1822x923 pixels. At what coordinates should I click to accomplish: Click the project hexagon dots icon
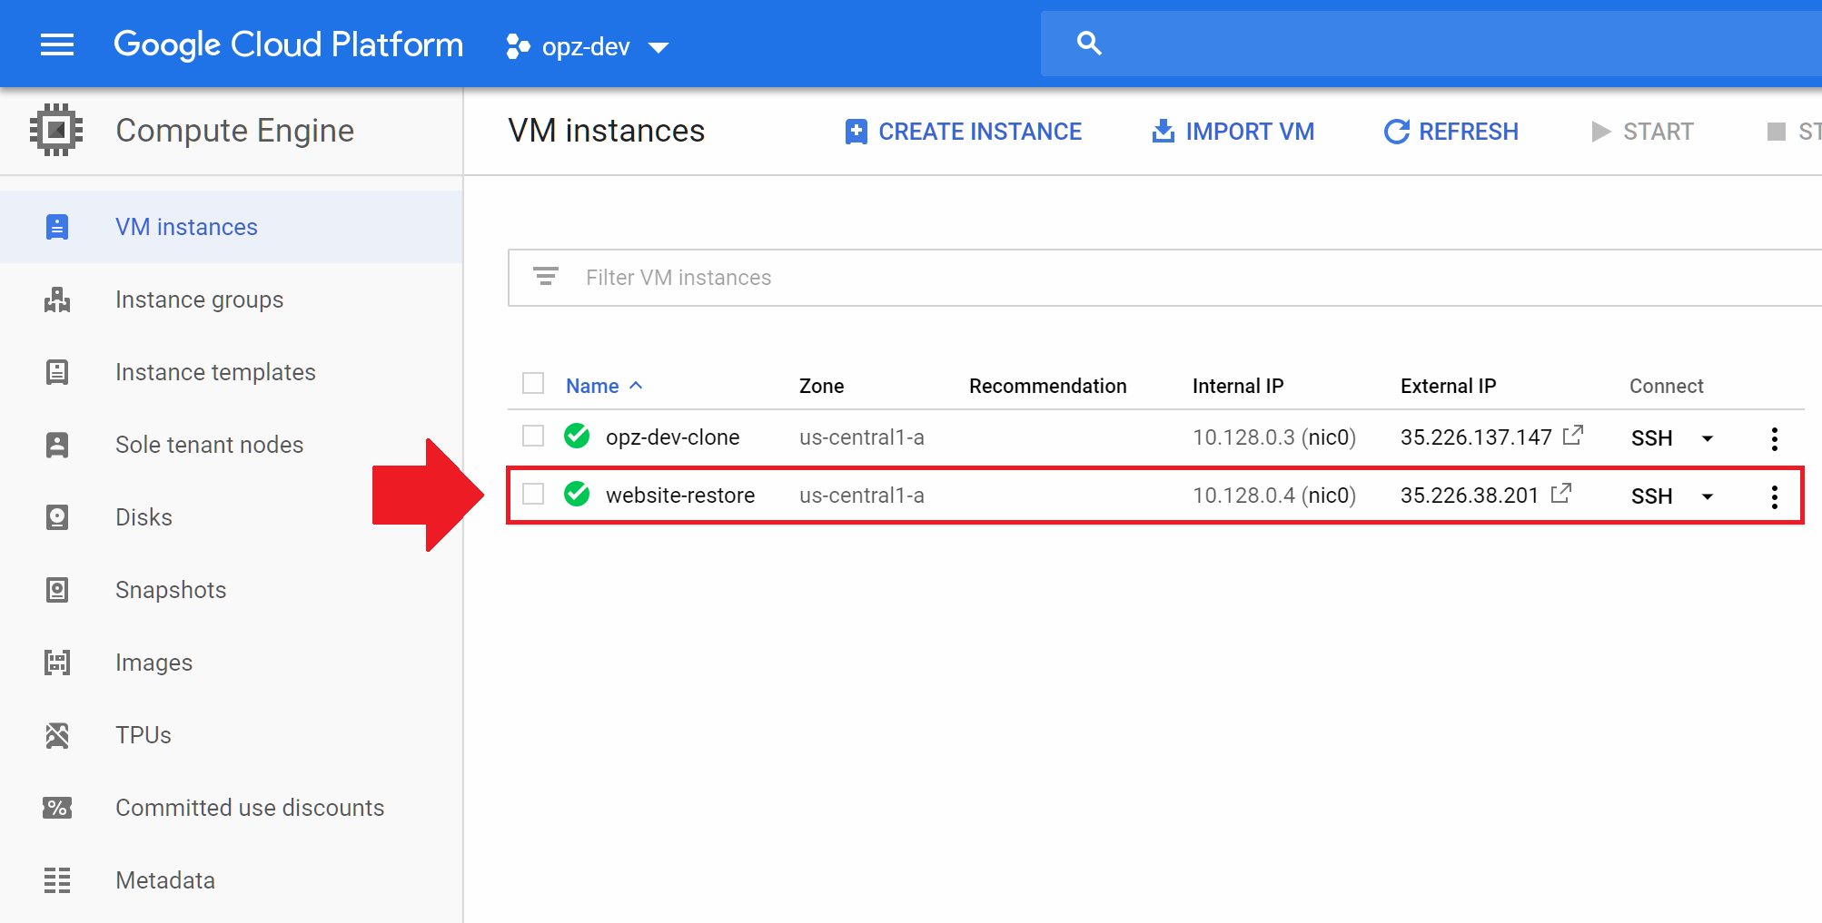(x=518, y=46)
